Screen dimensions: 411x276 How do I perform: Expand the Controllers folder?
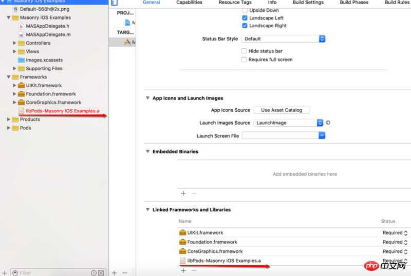tap(14, 43)
